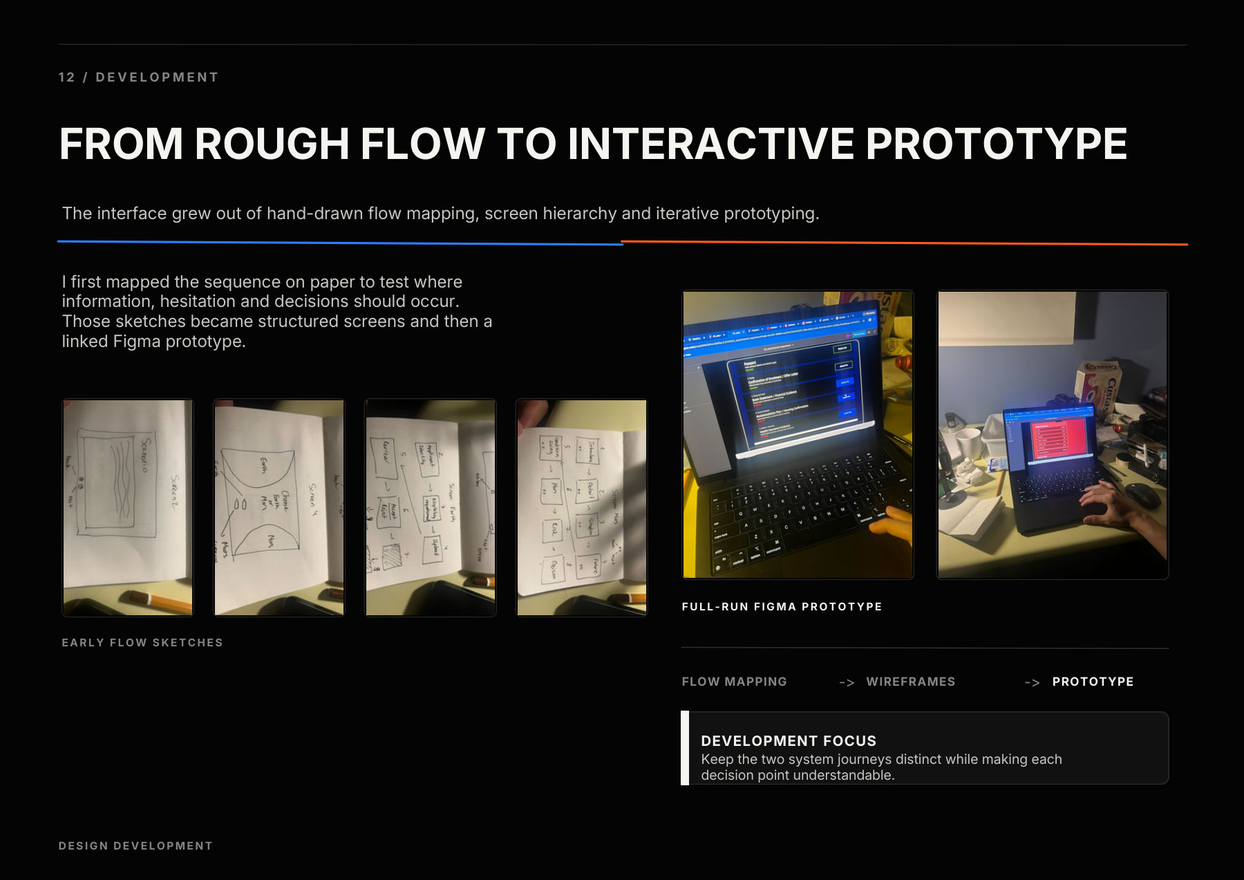The height and width of the screenshot is (880, 1244).
Task: Select the 'FLOW MAPPING' stage label
Action: coord(734,682)
